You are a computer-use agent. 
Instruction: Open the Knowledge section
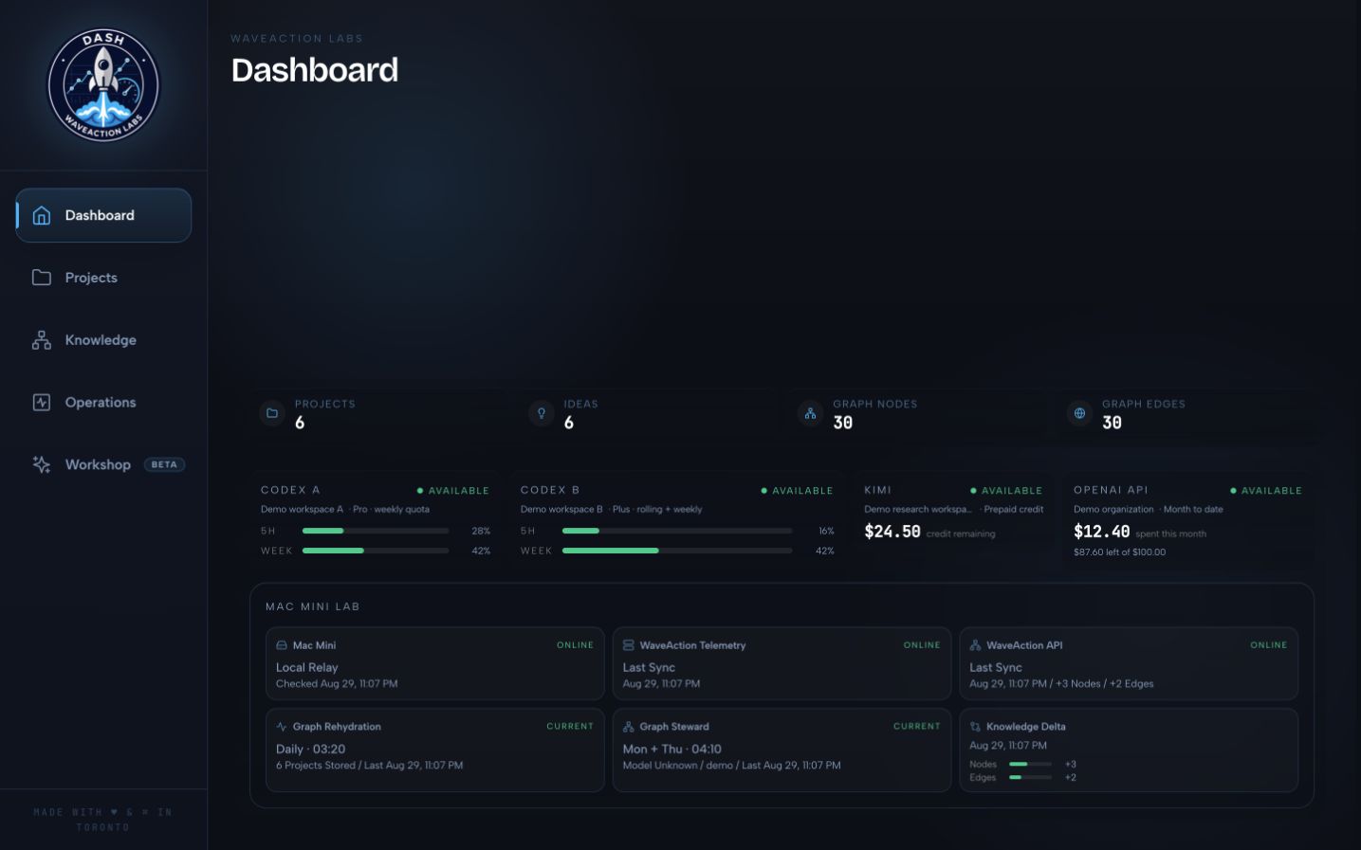[x=103, y=340]
